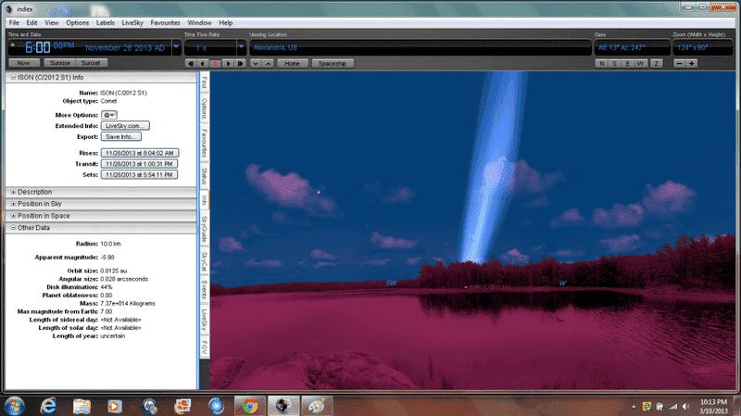Viewport: 741px width, 416px height.
Task: Select the Info side tab
Action: [x=205, y=200]
